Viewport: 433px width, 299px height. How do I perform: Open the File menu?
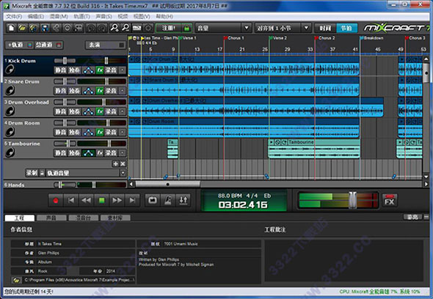14,17
